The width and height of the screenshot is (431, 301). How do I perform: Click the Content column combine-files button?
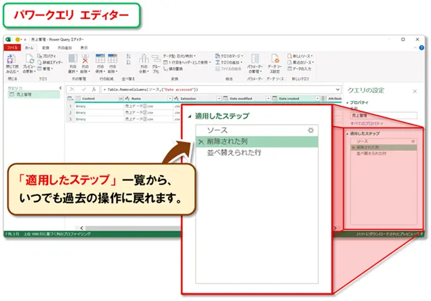point(121,98)
